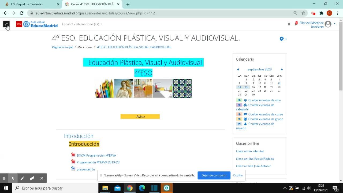
Task: Click the Windows search box
Action: pyautogui.click(x=55, y=188)
